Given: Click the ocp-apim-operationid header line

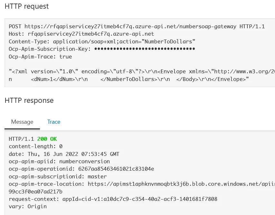Looking at the screenshot, I should click(81, 169).
